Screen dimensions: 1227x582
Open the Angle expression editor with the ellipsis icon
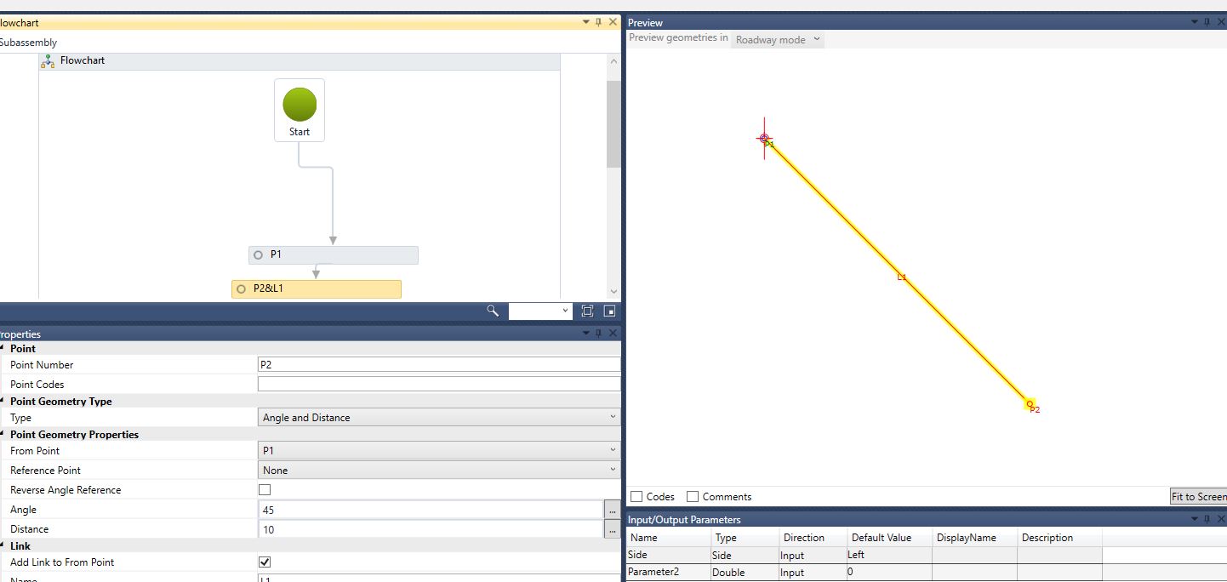612,509
